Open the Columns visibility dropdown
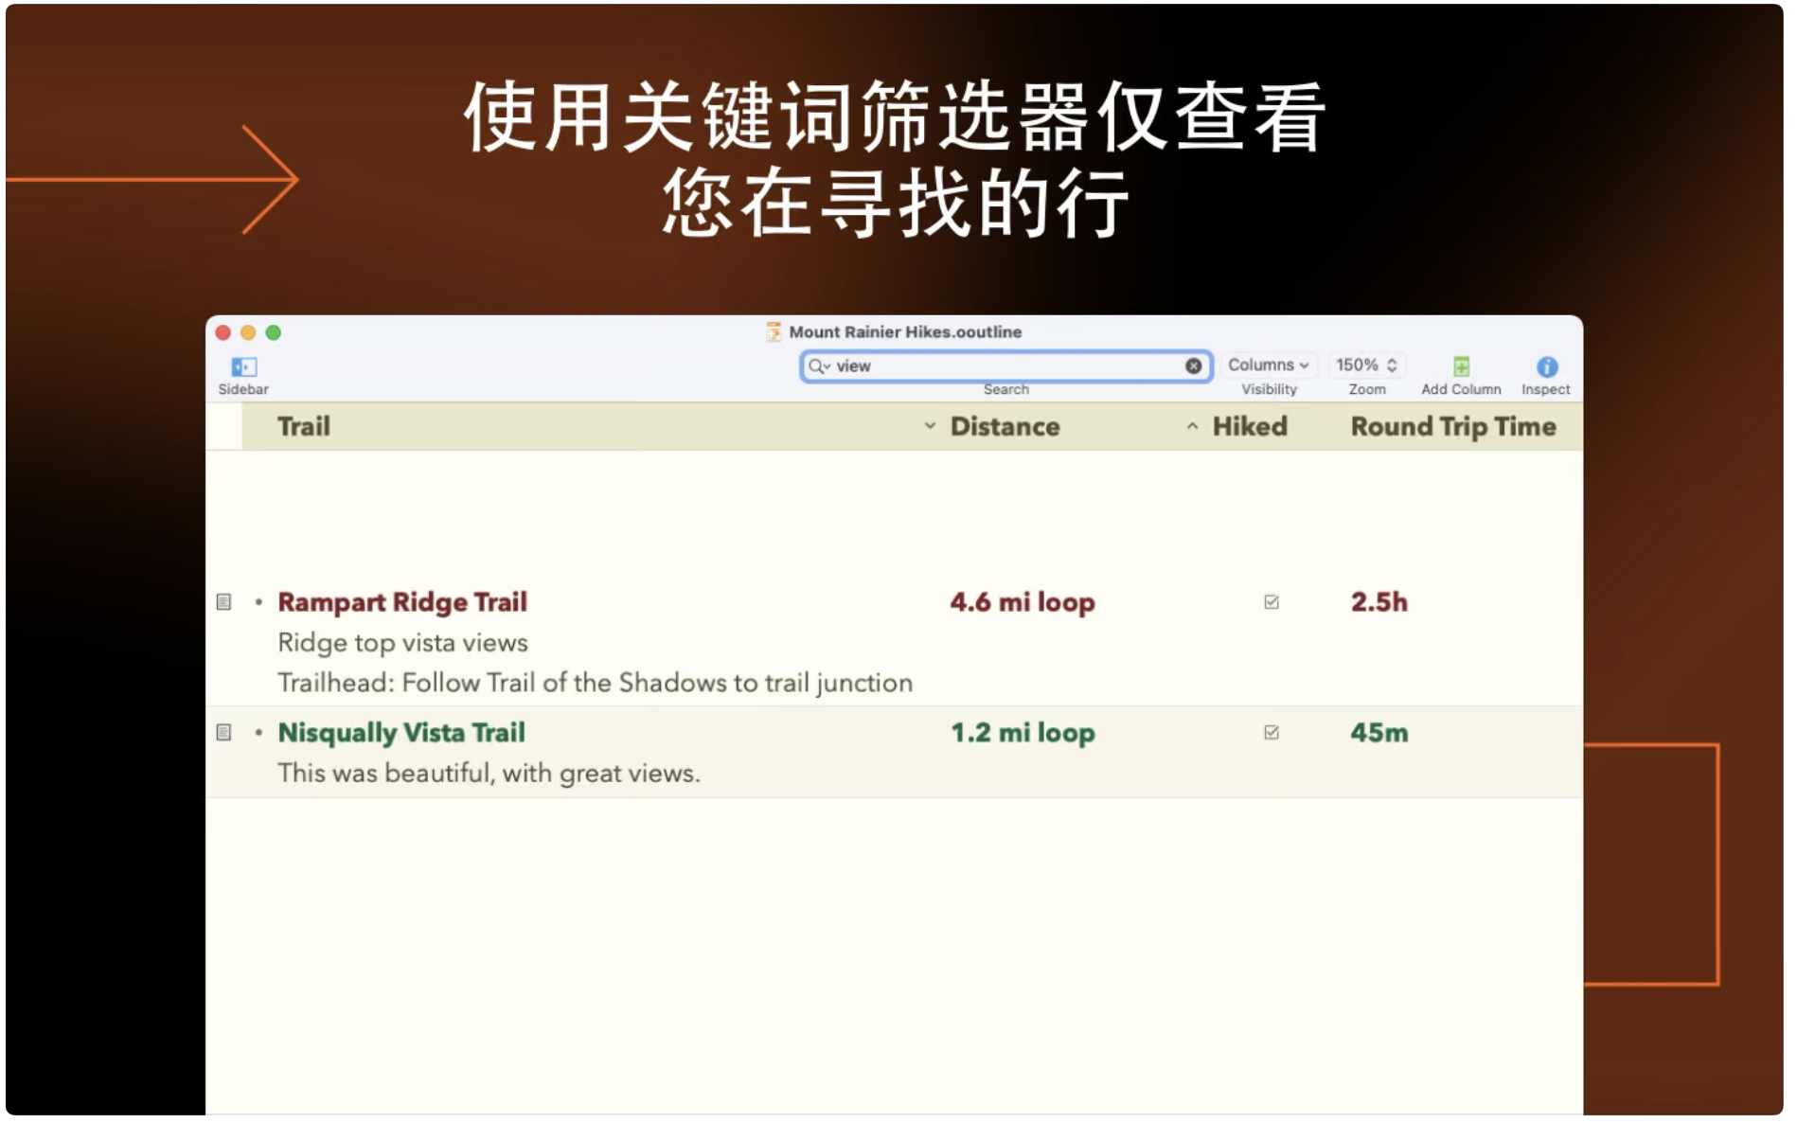Viewport: 1797px width, 1123px height. (1269, 365)
